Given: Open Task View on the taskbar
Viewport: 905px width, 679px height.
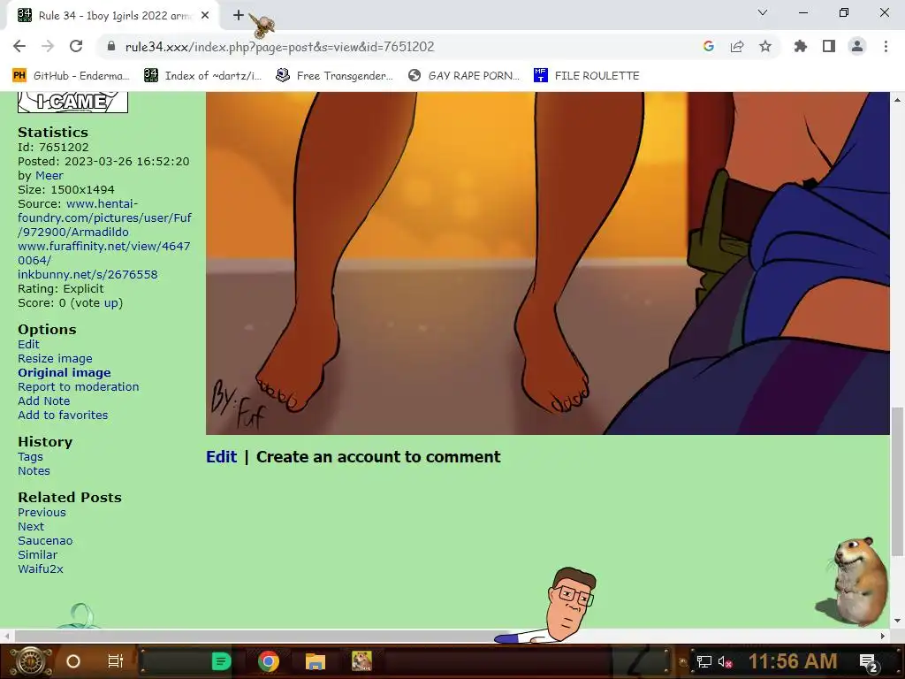Looking at the screenshot, I should click(116, 661).
